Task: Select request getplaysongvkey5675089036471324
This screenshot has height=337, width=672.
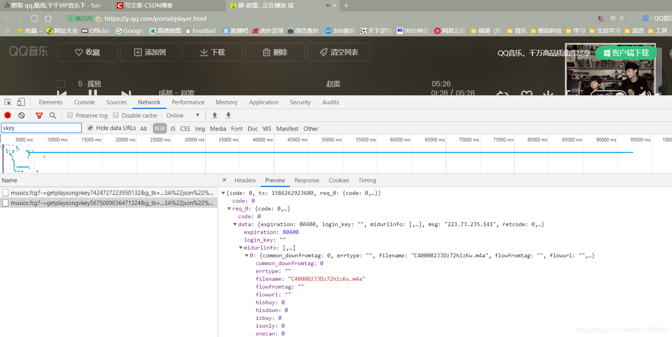Action: (x=109, y=203)
